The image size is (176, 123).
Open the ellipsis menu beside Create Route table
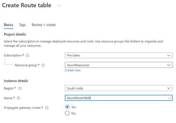[59, 5]
